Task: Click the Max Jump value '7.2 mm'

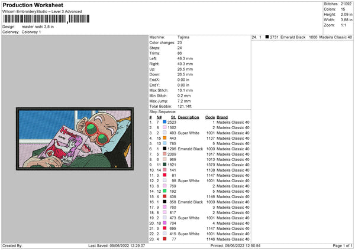Action: click(x=184, y=101)
